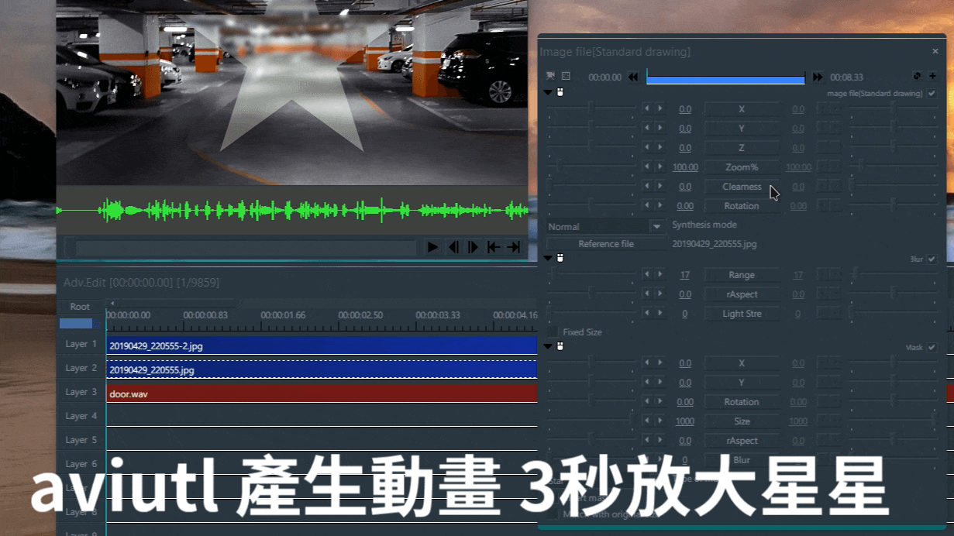Click the Zoom% left slider
The height and width of the screenshot is (536, 954).
pos(591,167)
